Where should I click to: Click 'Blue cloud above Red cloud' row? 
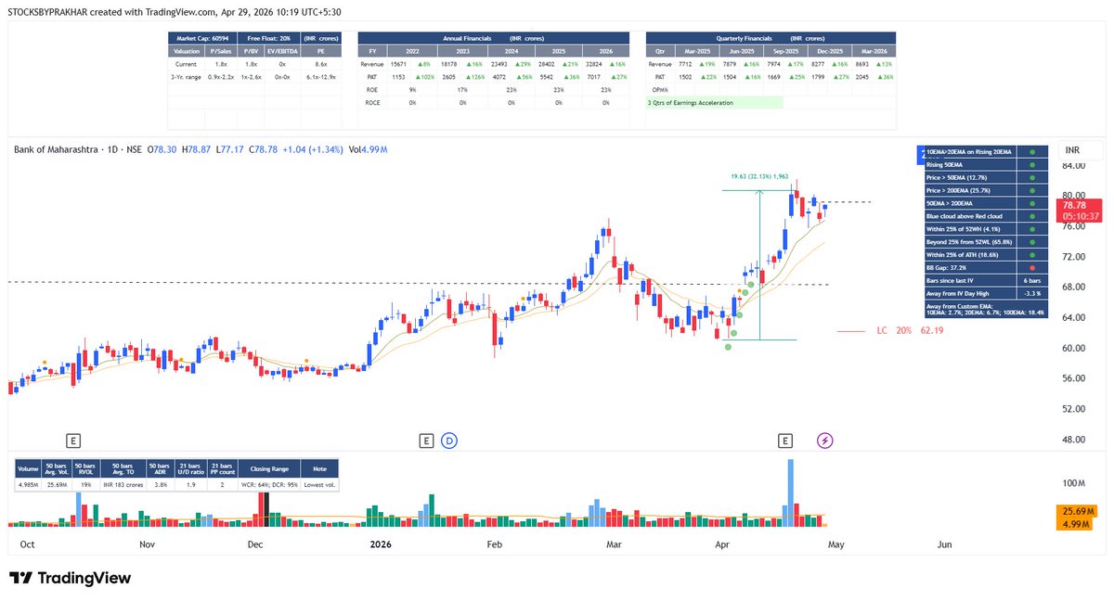click(x=987, y=215)
